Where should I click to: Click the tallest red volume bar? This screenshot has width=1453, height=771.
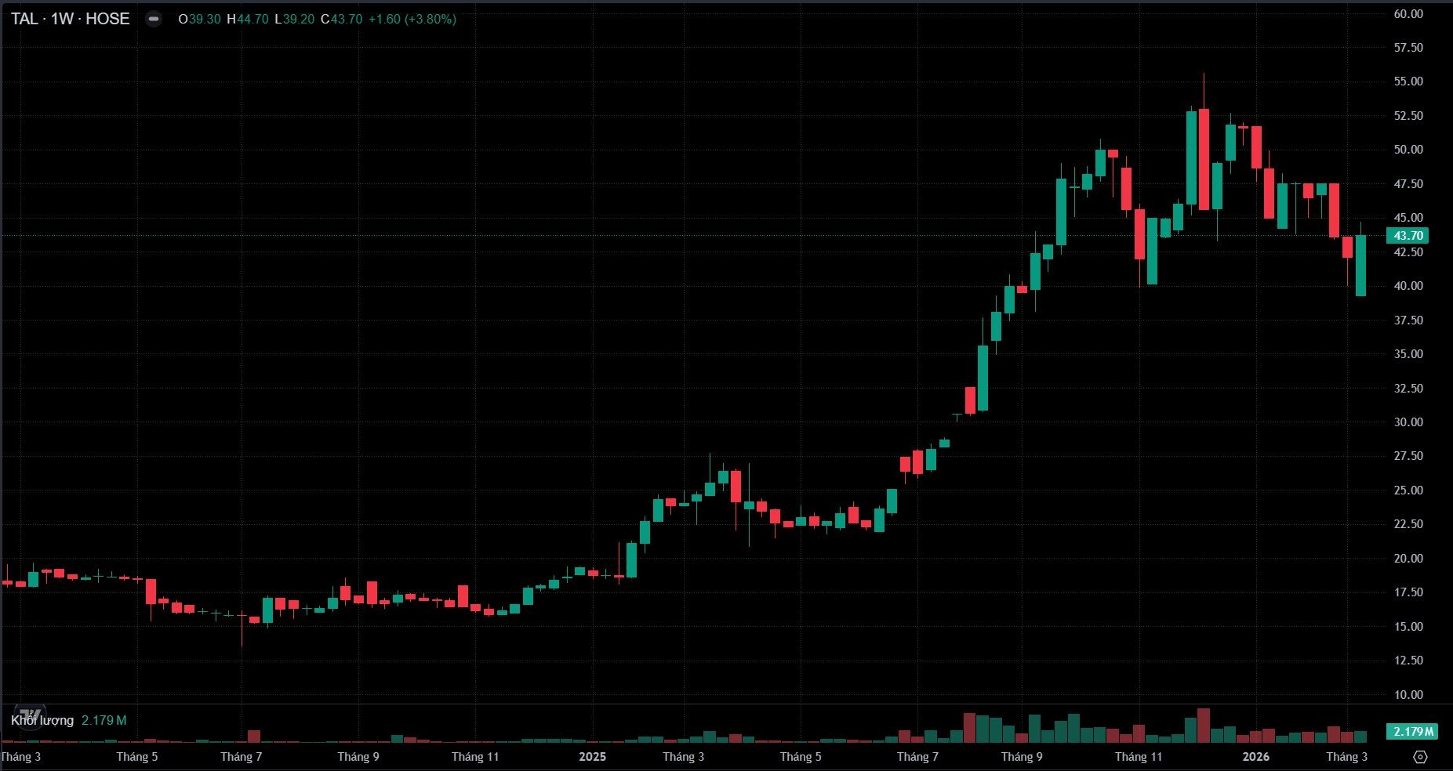tap(1204, 726)
